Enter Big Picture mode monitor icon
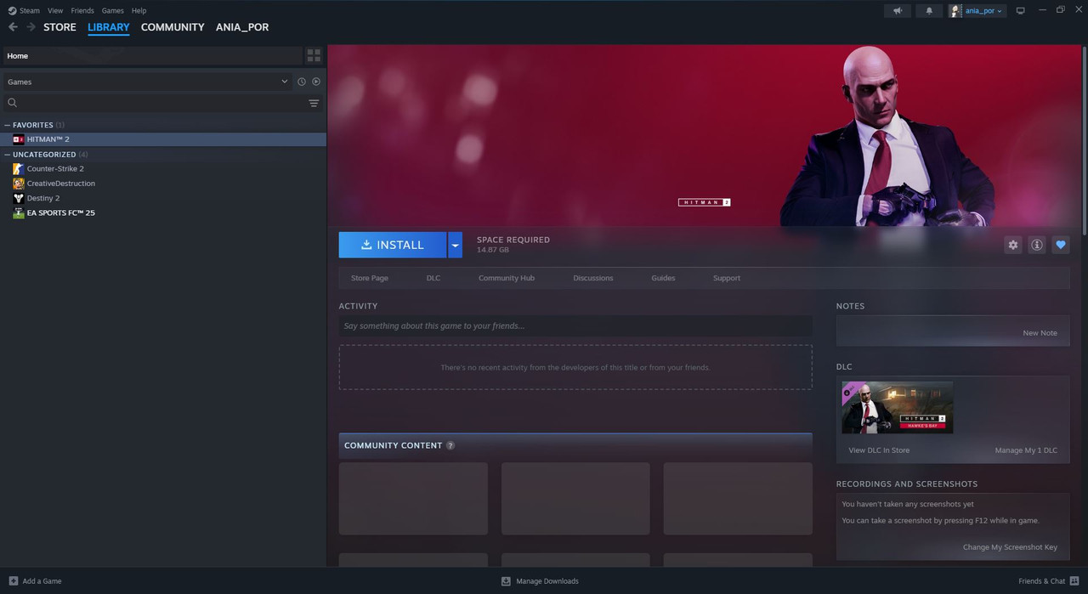The image size is (1088, 594). (1021, 10)
